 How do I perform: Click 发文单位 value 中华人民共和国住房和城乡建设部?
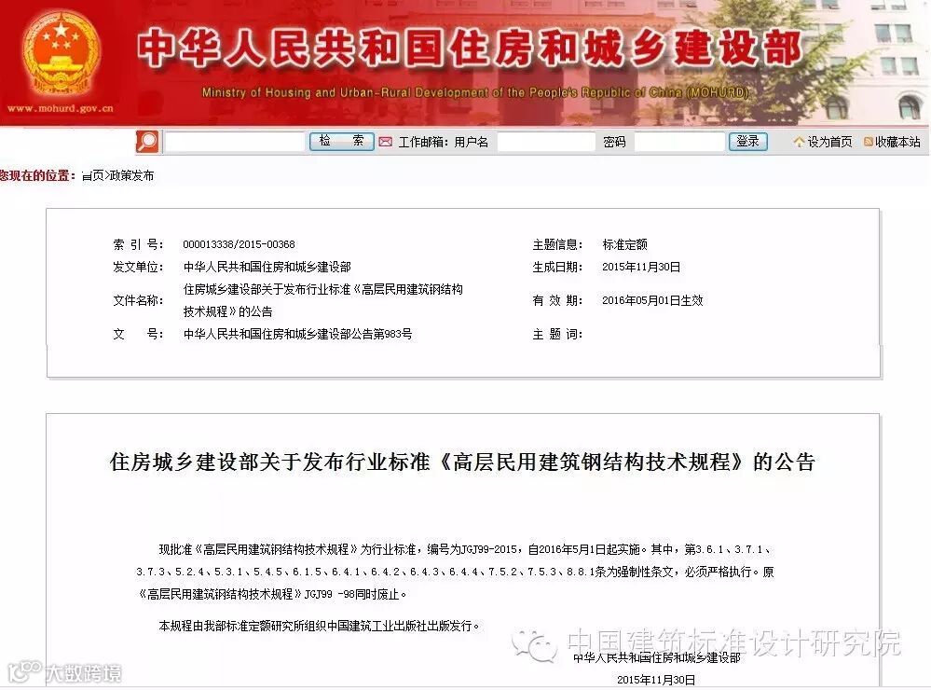267,267
